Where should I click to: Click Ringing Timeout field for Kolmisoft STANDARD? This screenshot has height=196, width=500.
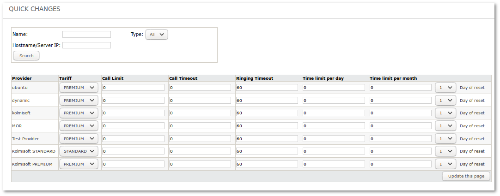pyautogui.click(x=267, y=151)
